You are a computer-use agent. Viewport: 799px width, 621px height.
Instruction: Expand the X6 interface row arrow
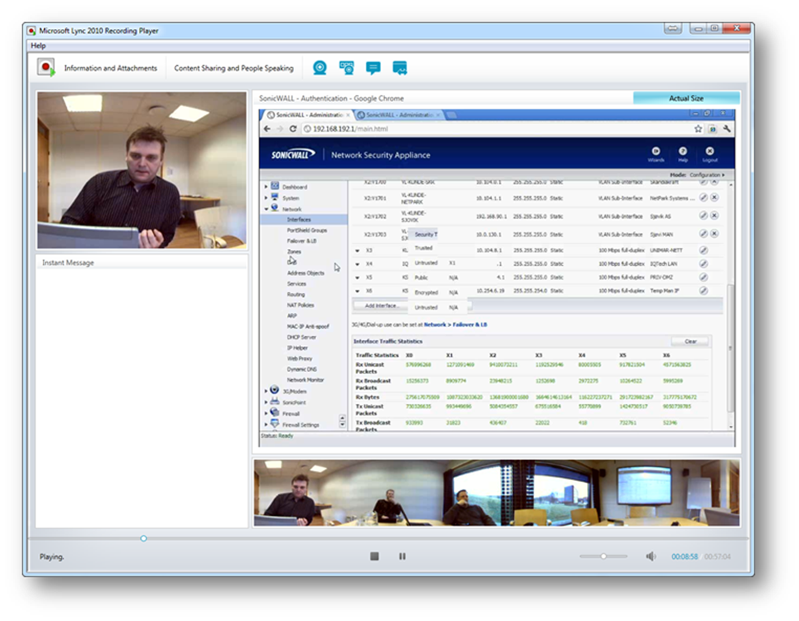pyautogui.click(x=357, y=291)
